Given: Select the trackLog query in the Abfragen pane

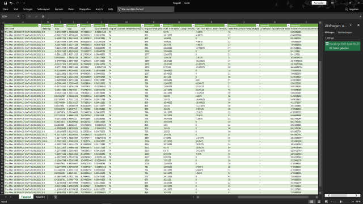Looking at the screenshot, I should (343, 46).
